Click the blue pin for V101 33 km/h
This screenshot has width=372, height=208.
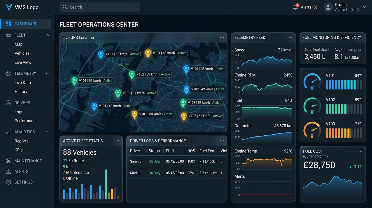pos(186,69)
